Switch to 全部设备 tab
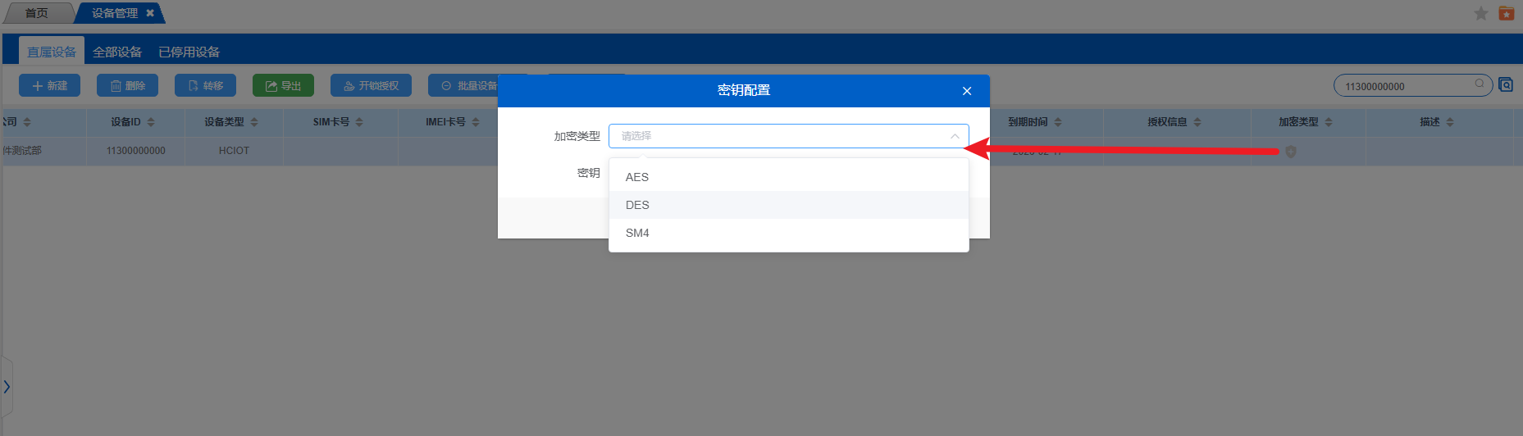Image resolution: width=1523 pixels, height=436 pixels. point(117,52)
